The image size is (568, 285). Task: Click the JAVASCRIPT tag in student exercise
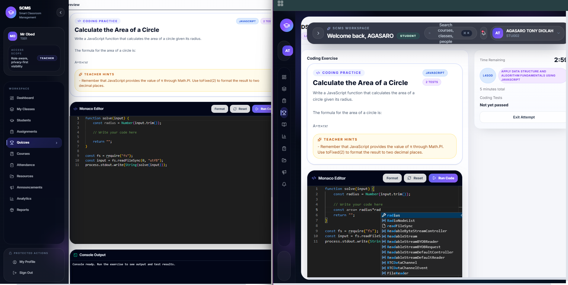tap(435, 73)
